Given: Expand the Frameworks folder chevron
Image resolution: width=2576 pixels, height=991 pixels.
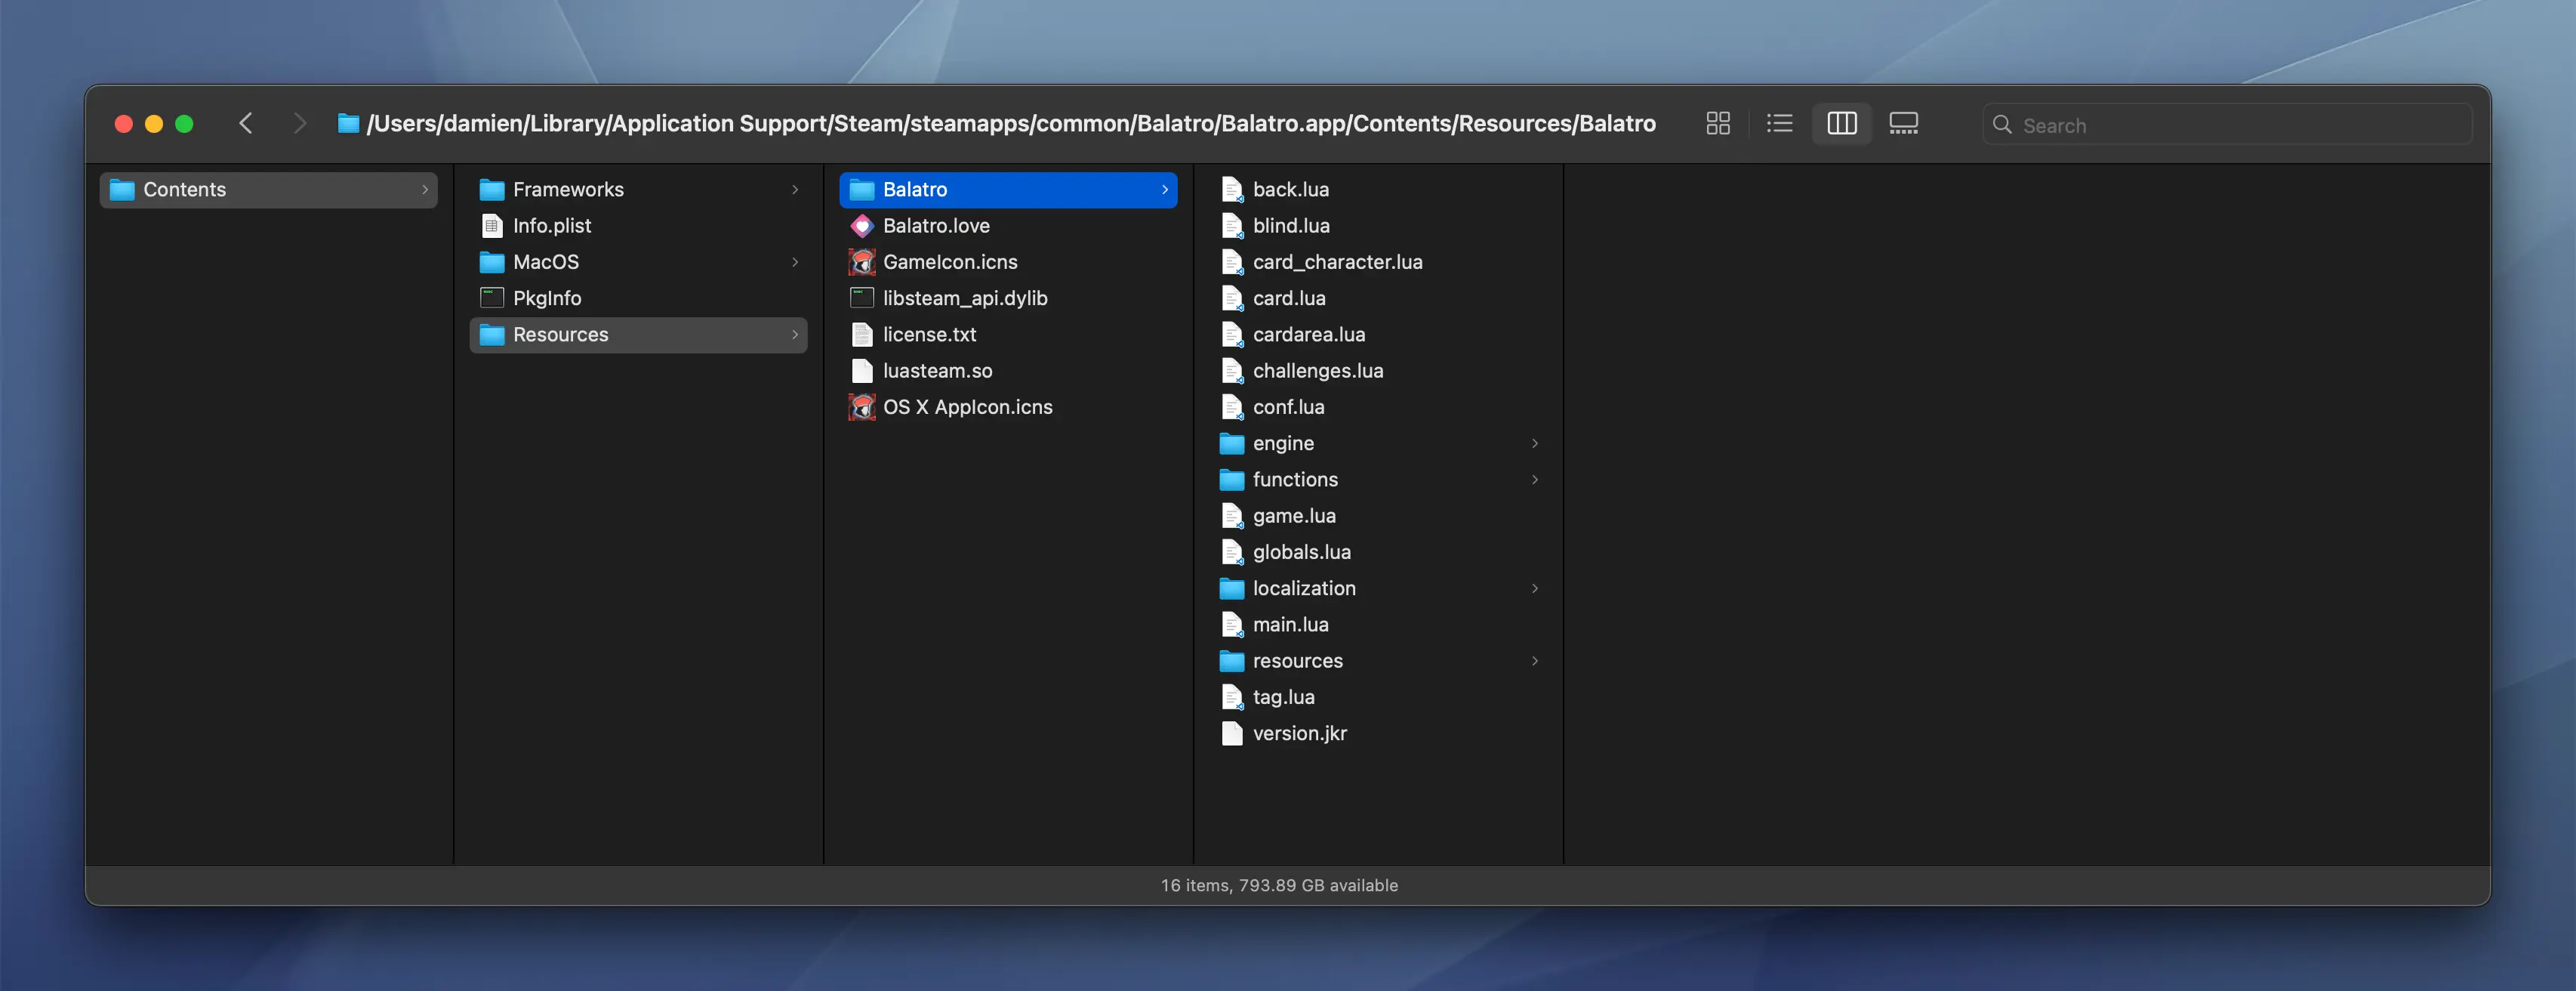Looking at the screenshot, I should coord(795,189).
